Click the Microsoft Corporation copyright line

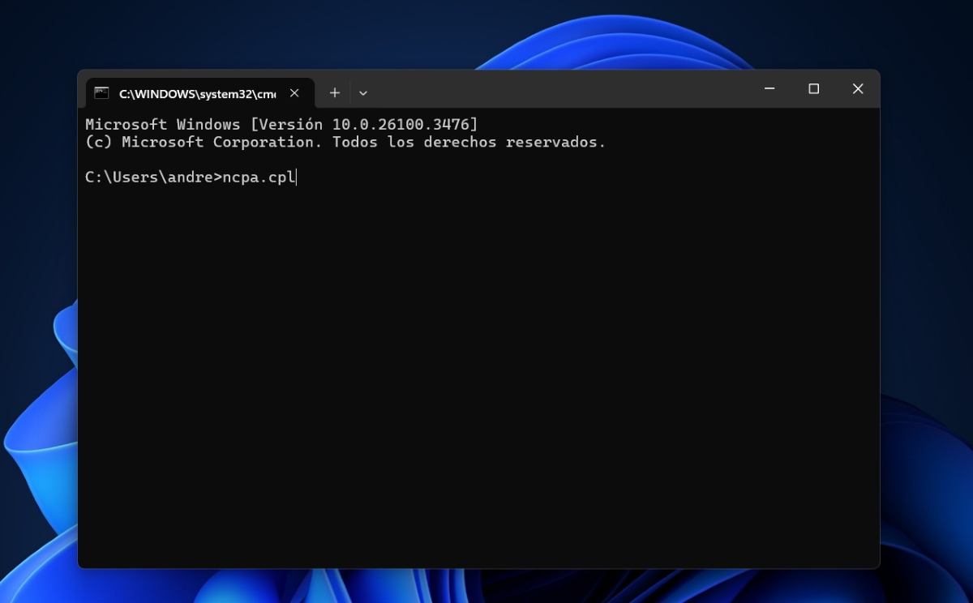(x=345, y=143)
